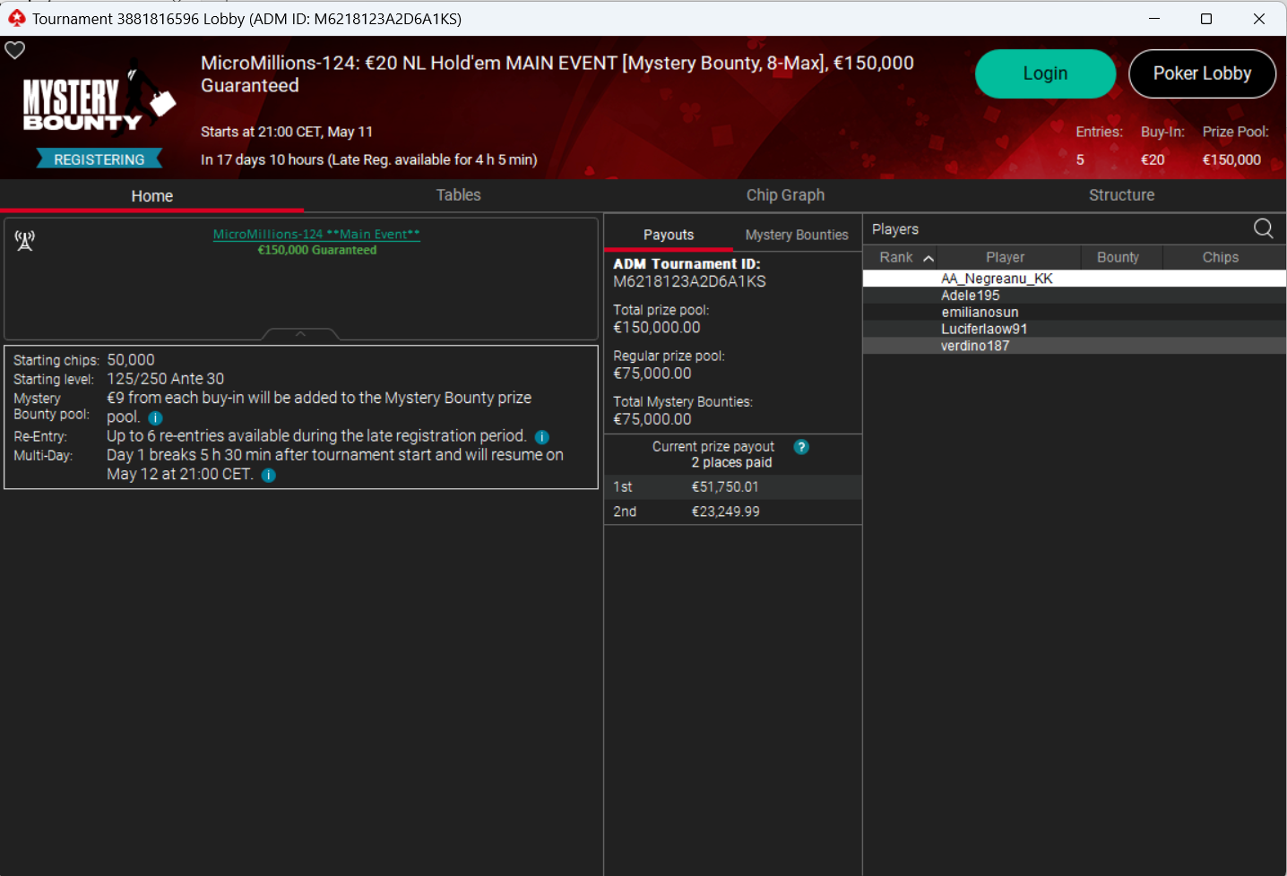Show info for Mystery Bounty pool
Viewport: 1287px width, 876px height.
[155, 417]
